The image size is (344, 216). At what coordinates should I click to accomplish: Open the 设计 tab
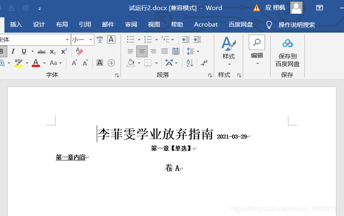tap(39, 25)
